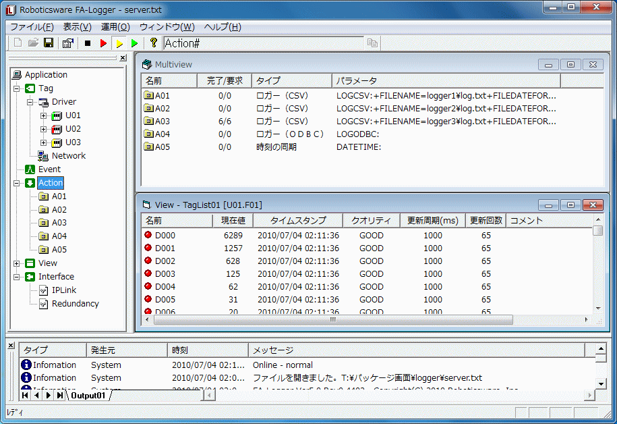Stop logging with the black square
The height and width of the screenshot is (424, 617).
88,43
